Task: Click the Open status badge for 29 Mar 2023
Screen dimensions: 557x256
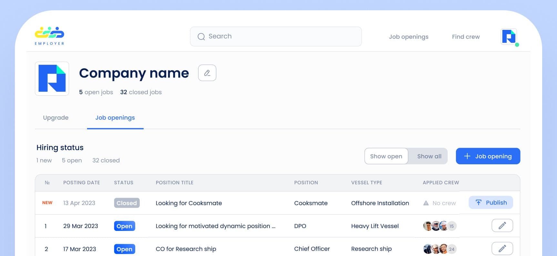Action: click(125, 226)
